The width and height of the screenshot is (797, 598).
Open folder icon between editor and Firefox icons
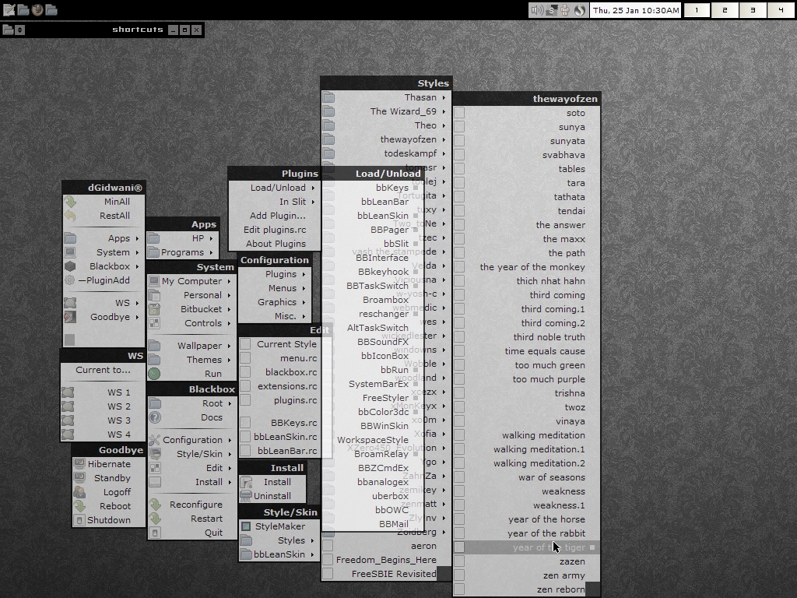click(x=23, y=9)
